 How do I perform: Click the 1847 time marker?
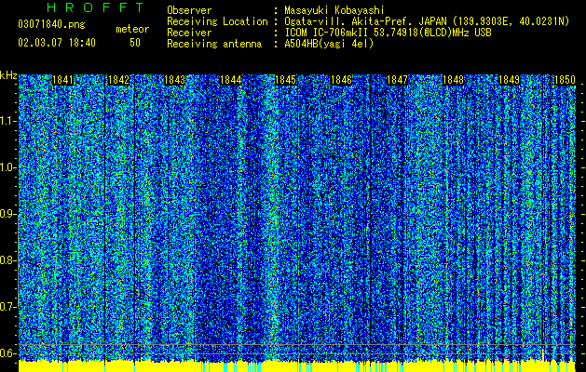coord(397,80)
